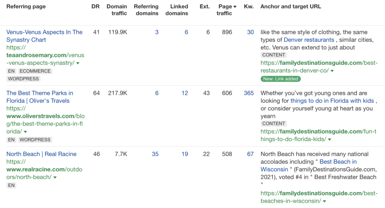Click page traffic value 896
Screen dimensions: 385x208
coord(227,32)
